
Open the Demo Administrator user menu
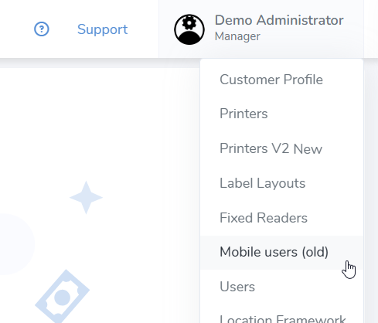[x=261, y=29]
